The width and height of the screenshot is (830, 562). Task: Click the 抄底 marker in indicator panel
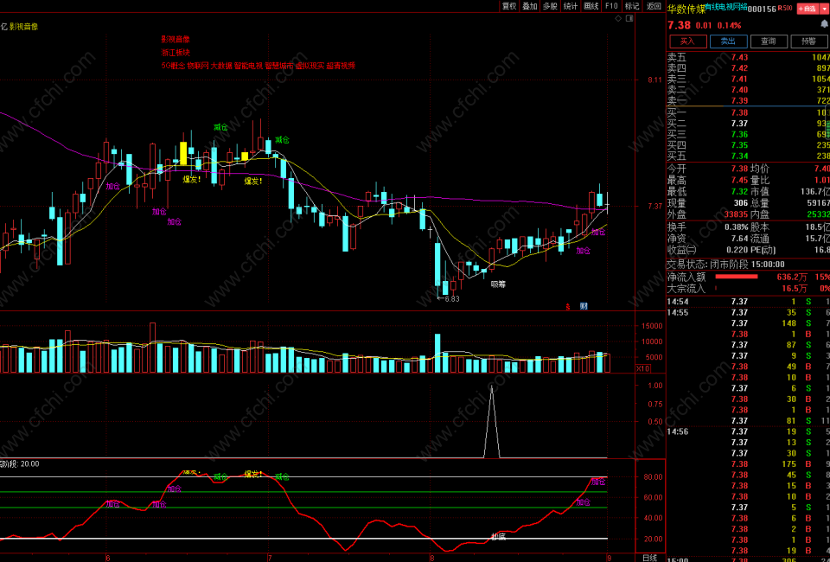point(498,537)
